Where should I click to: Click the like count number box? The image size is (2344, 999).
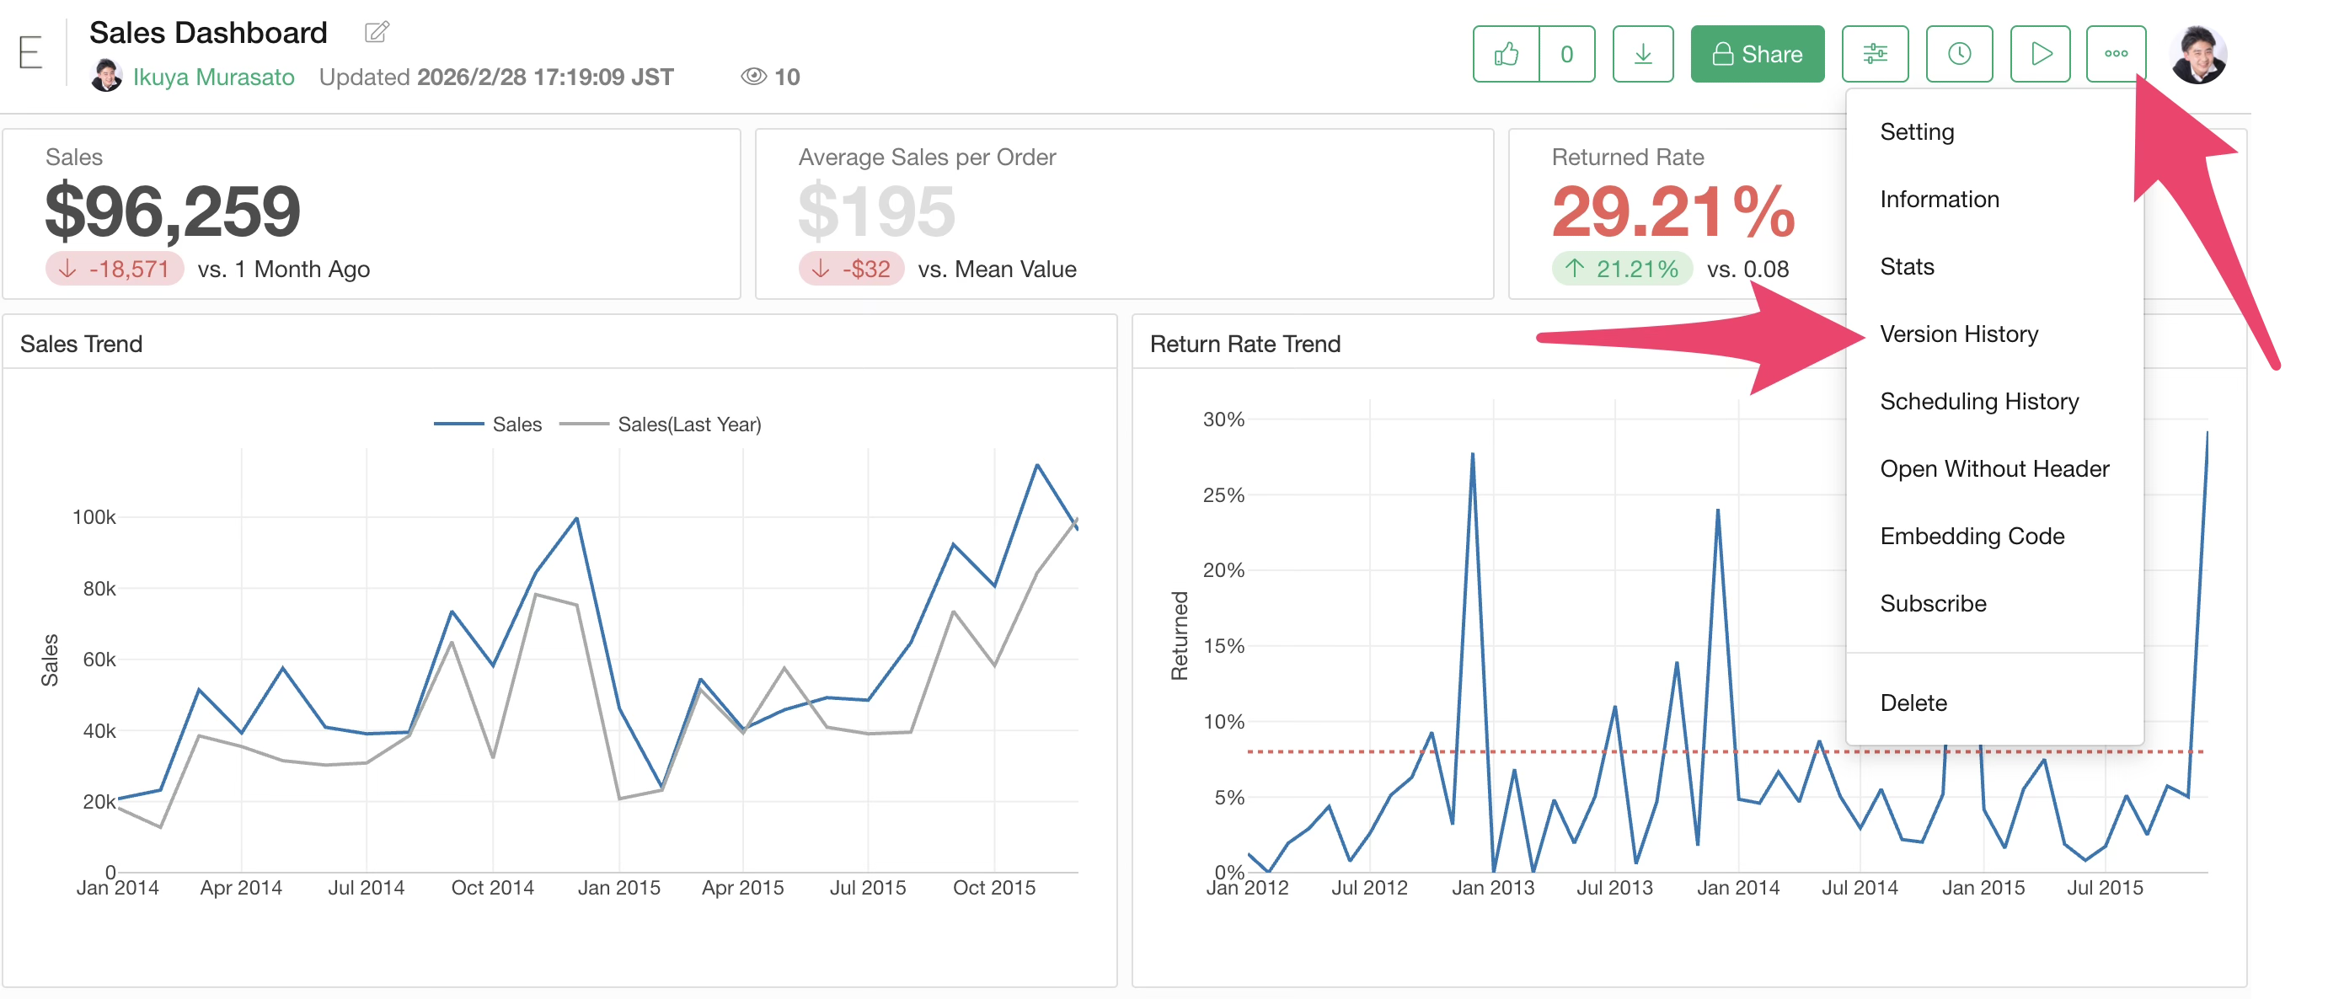(x=1566, y=55)
